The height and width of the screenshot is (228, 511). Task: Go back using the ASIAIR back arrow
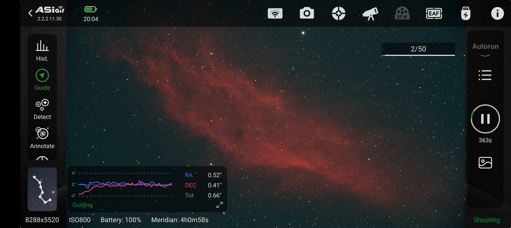tap(31, 13)
